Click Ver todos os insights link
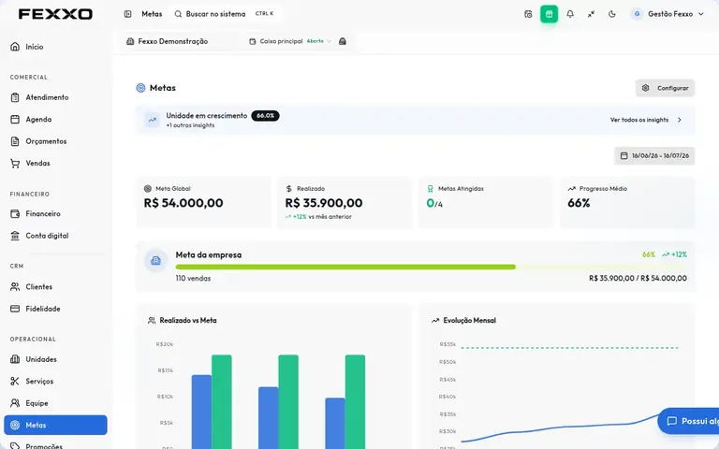This screenshot has height=449, width=719. click(x=639, y=120)
